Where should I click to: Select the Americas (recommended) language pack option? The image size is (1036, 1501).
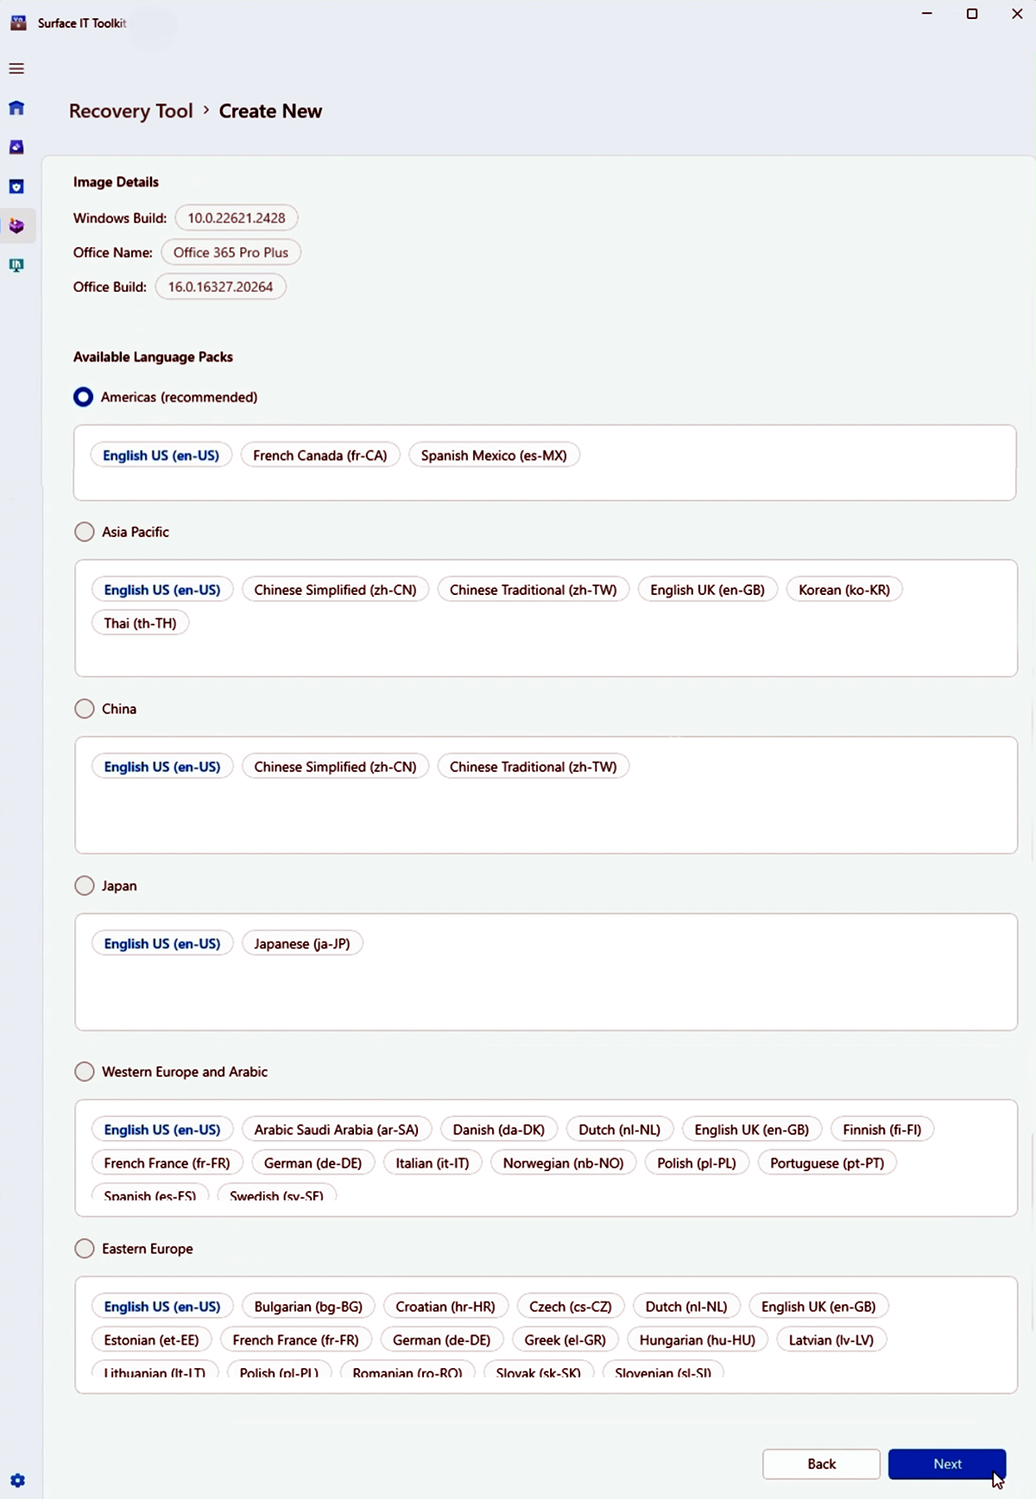(83, 396)
